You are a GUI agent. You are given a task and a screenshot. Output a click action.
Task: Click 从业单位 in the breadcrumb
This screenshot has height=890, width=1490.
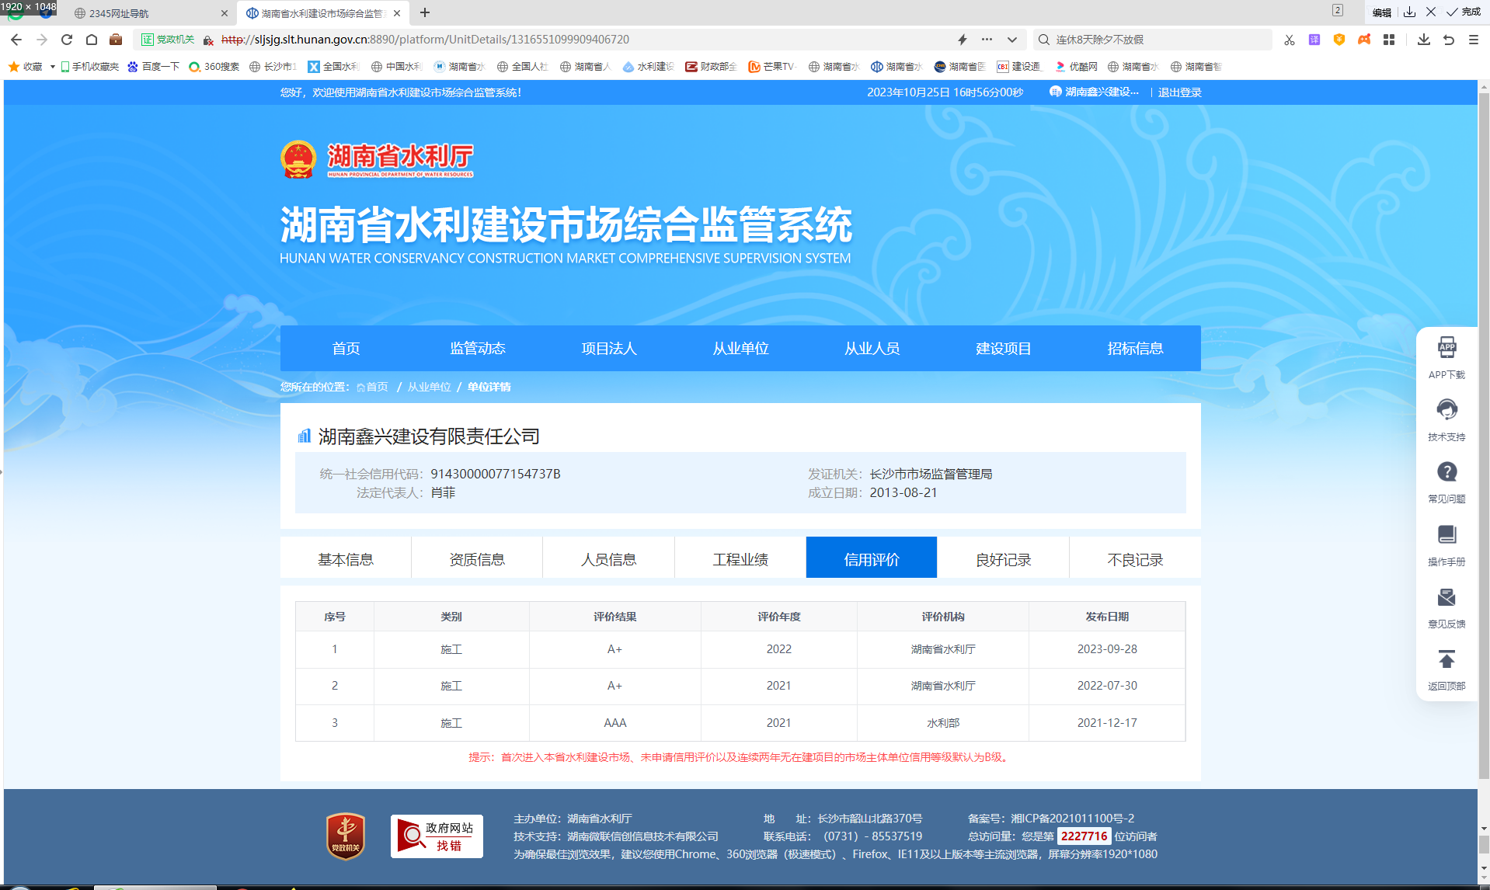429,387
